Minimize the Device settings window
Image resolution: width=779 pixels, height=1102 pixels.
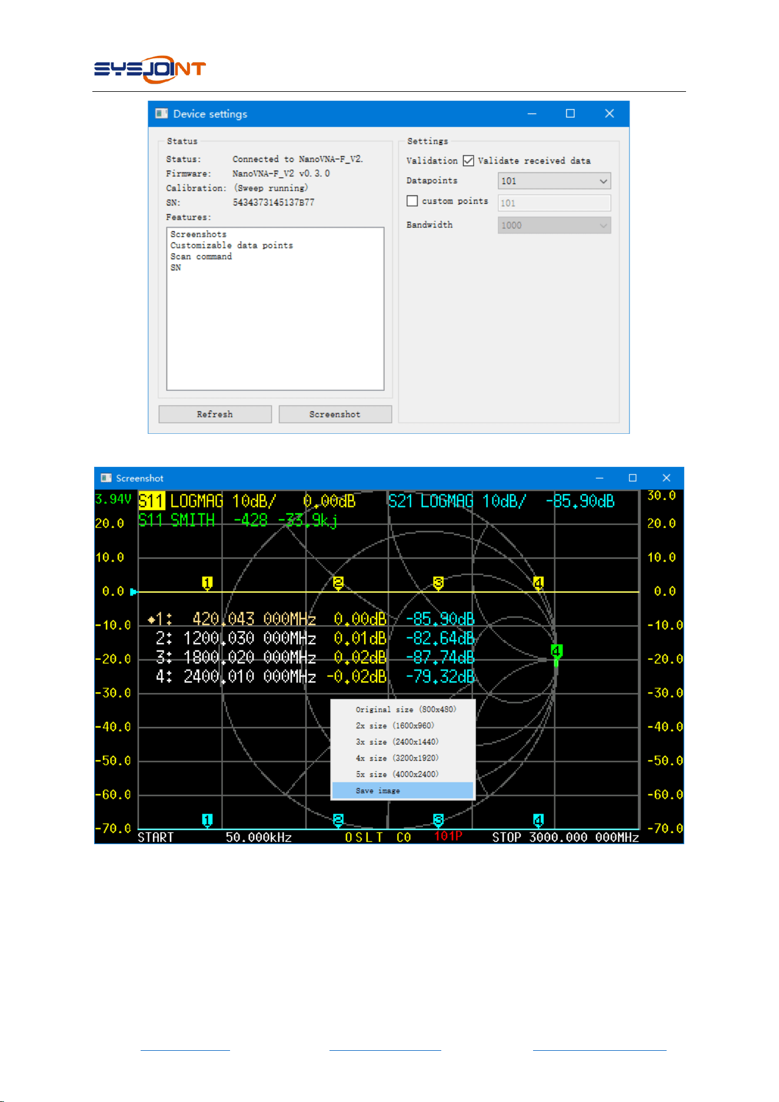532,114
